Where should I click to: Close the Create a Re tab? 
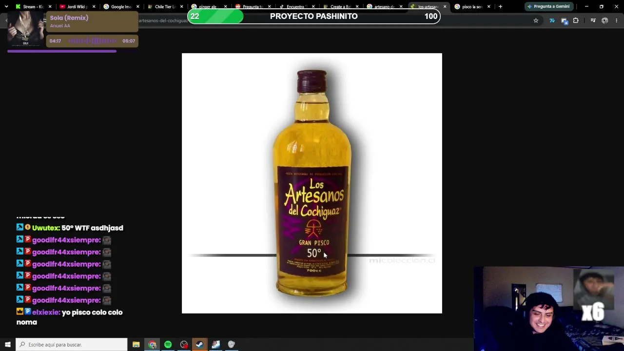click(x=357, y=7)
